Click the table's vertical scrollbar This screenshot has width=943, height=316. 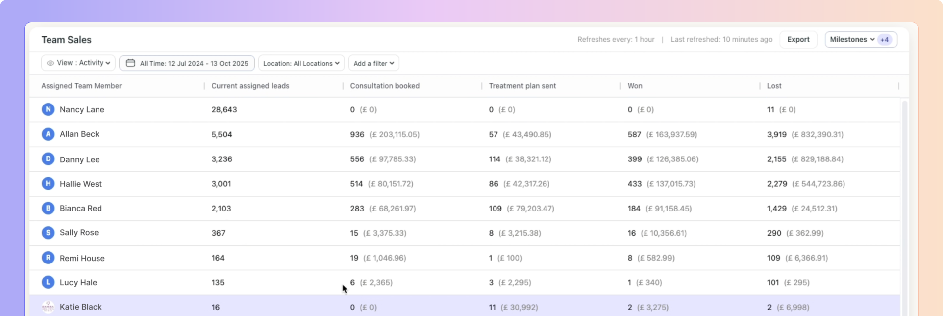905,198
